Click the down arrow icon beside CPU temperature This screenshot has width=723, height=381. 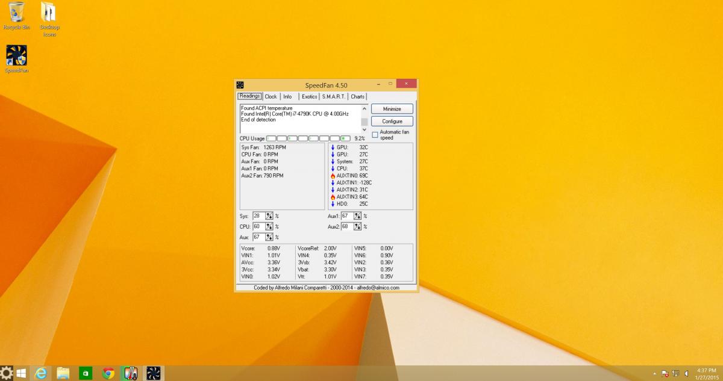(x=333, y=169)
